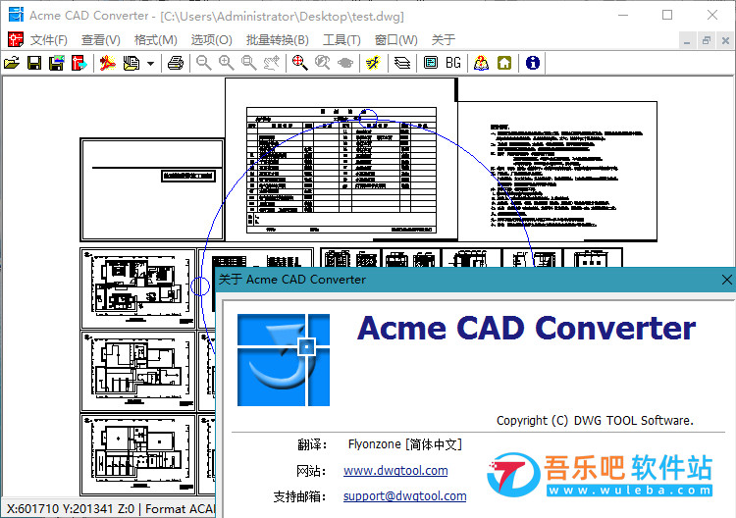Click the home page icon
The width and height of the screenshot is (736, 518).
pos(504,63)
